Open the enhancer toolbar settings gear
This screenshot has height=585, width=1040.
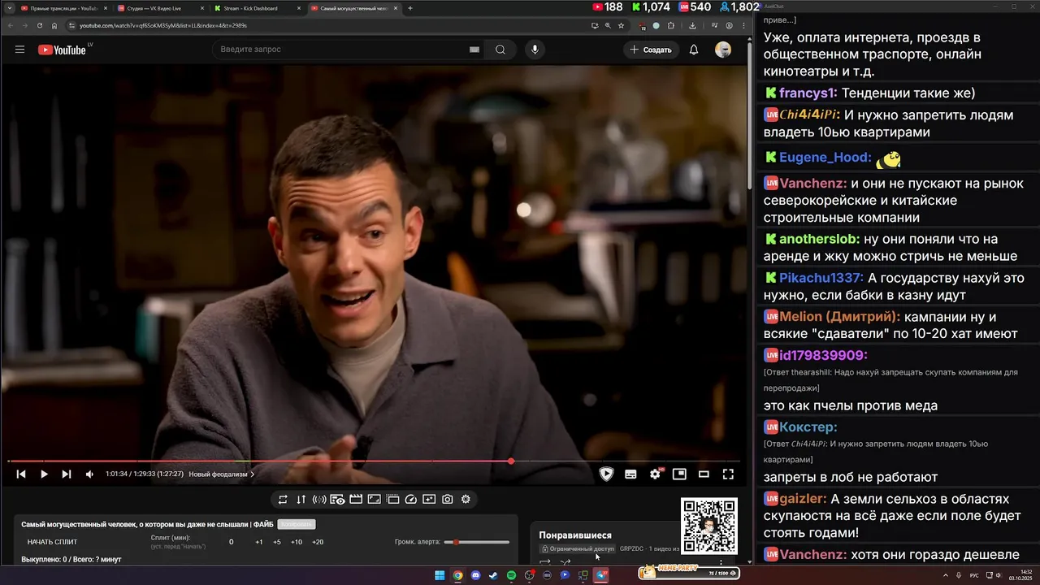[466, 499]
